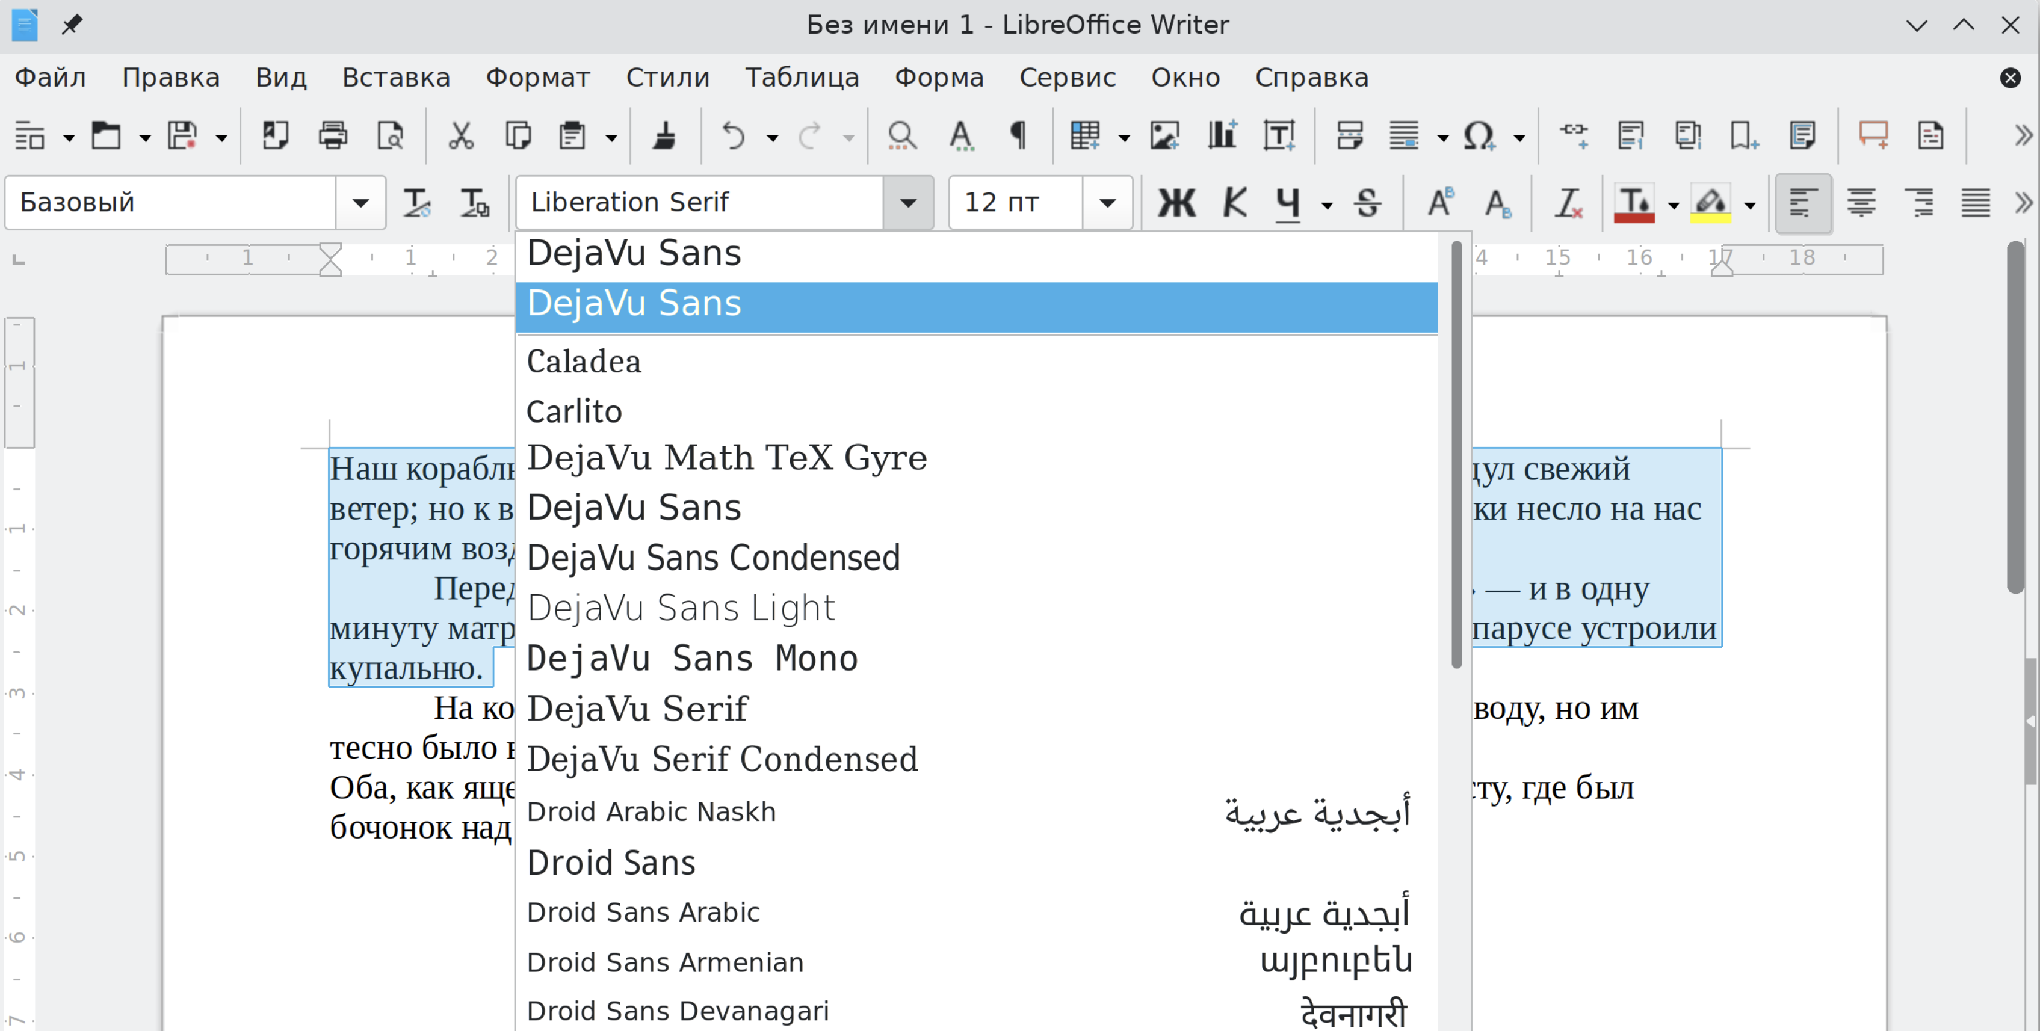Export as PDF icon
Image resolution: width=2040 pixels, height=1031 pixels.
point(275,136)
